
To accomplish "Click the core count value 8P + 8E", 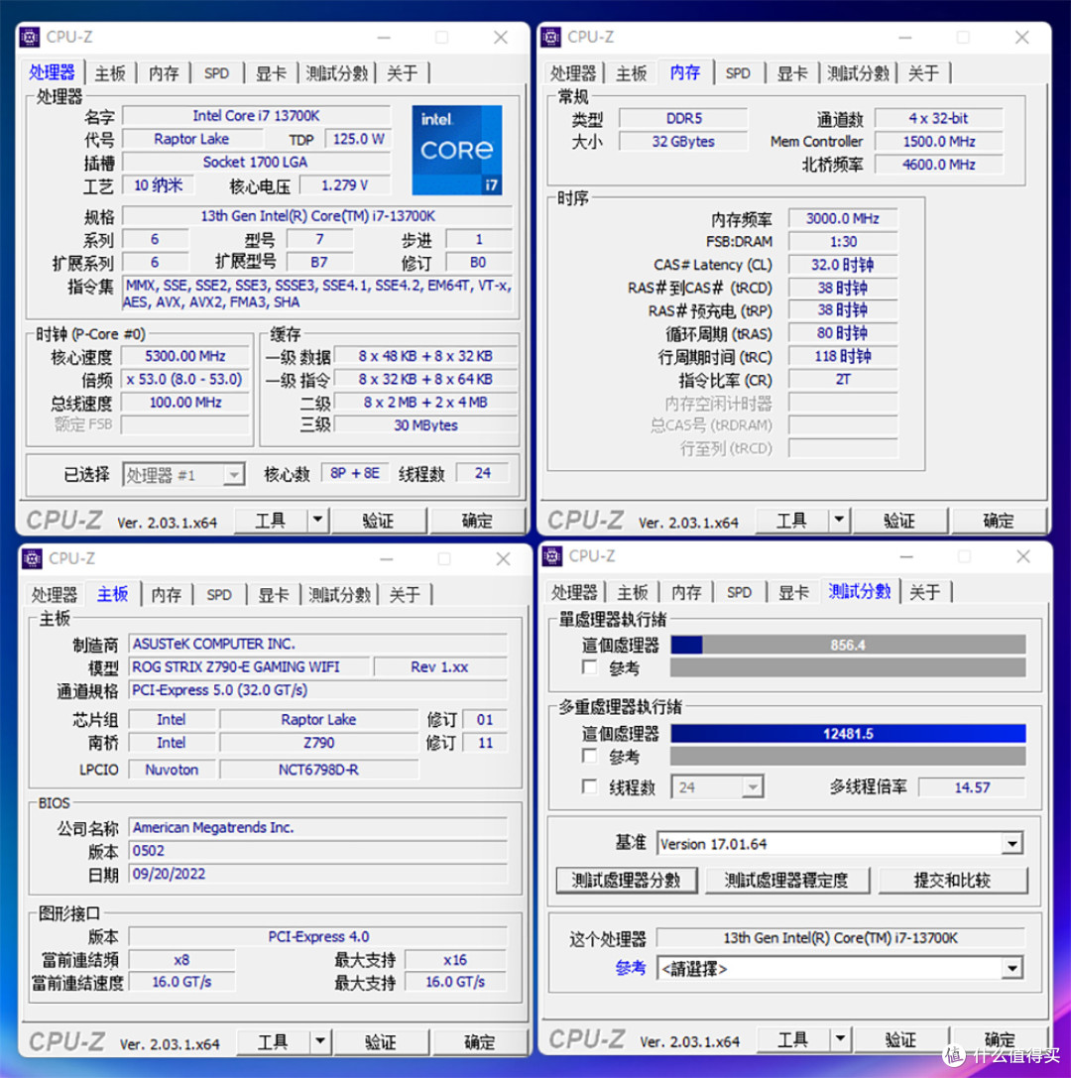I will click(x=355, y=473).
